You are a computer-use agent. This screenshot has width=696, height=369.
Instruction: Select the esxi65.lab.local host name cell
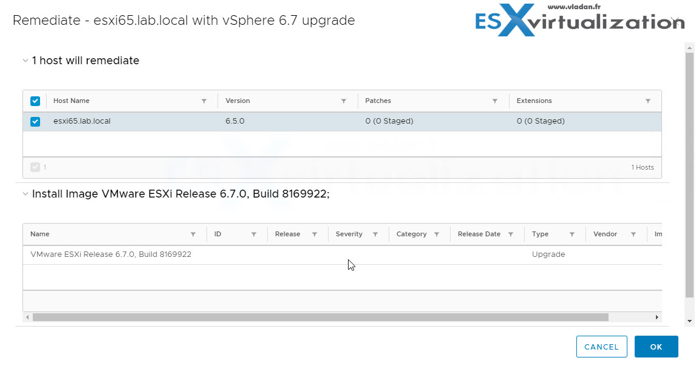click(x=81, y=121)
